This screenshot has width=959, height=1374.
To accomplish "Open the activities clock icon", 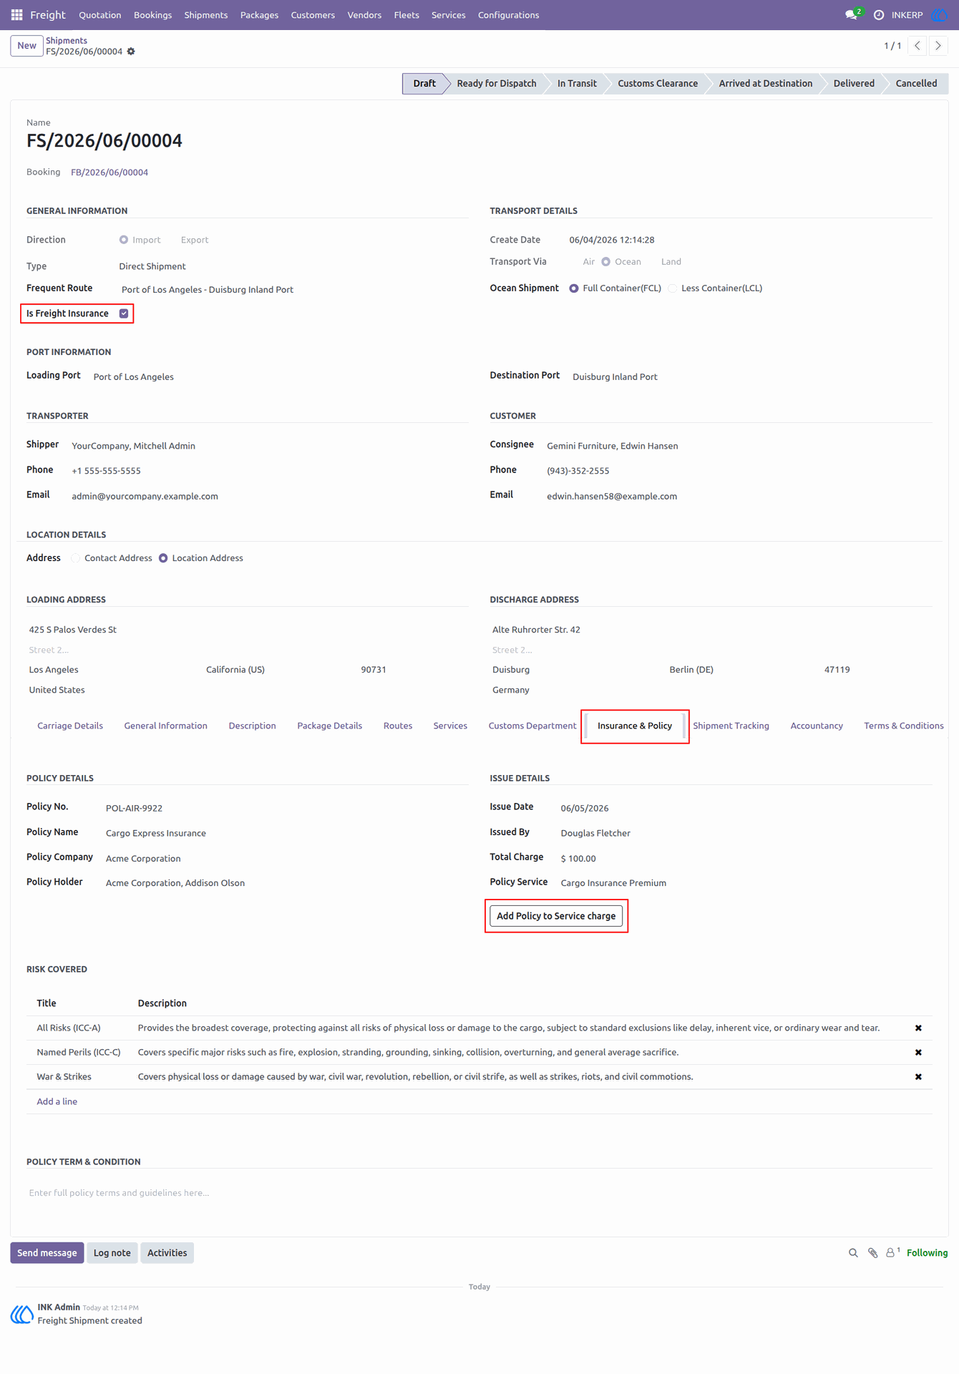I will [x=879, y=15].
